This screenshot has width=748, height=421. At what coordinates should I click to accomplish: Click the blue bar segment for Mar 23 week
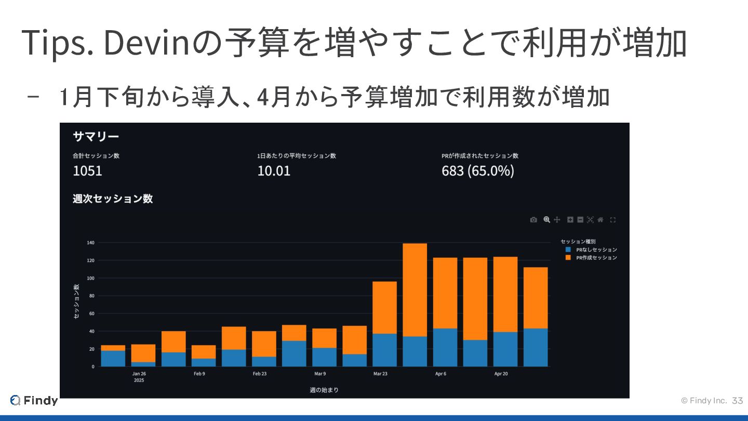[384, 350]
